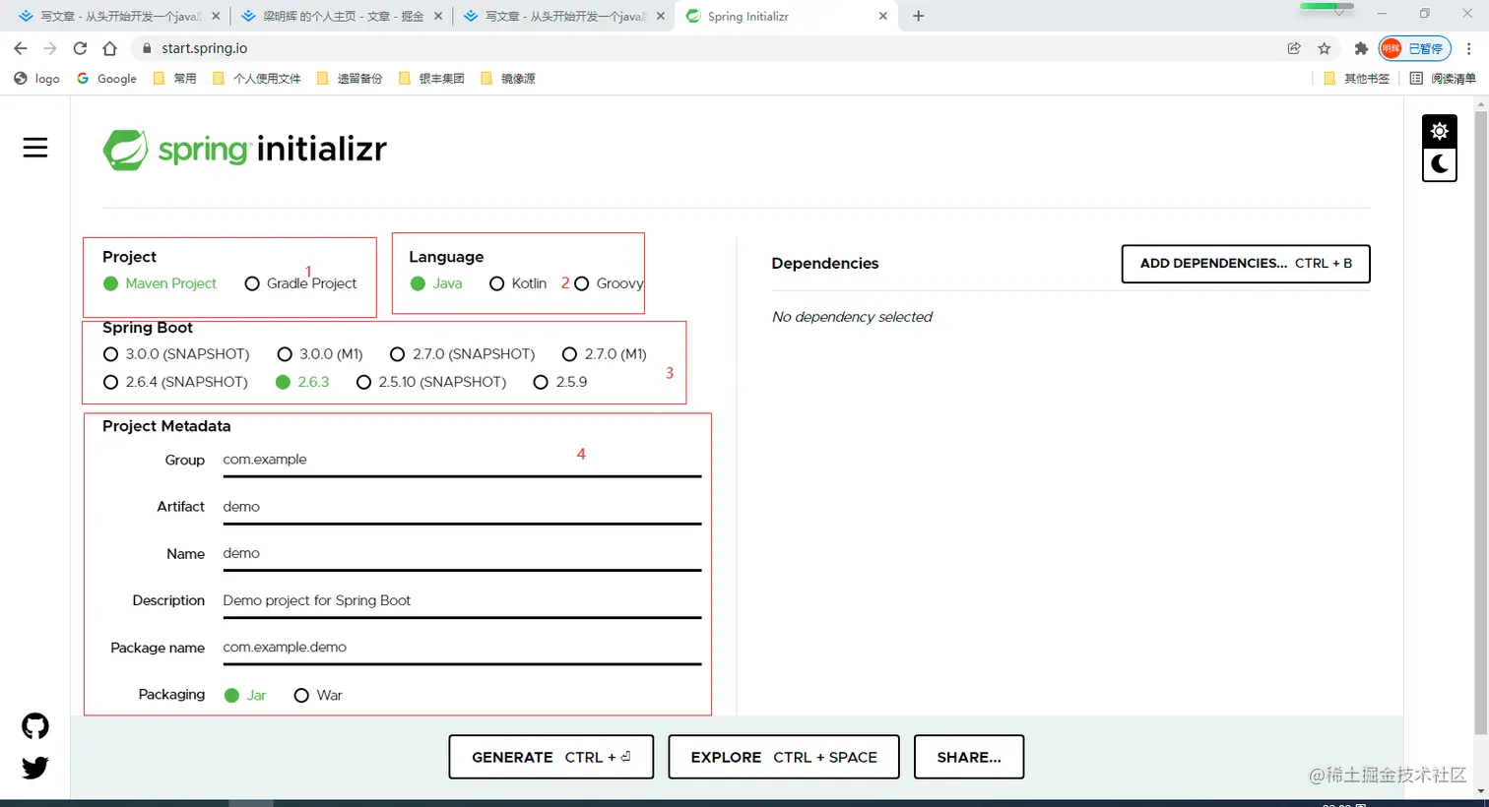
Task: Select Spring Boot 3.0.0 (M1)
Action: click(320, 354)
